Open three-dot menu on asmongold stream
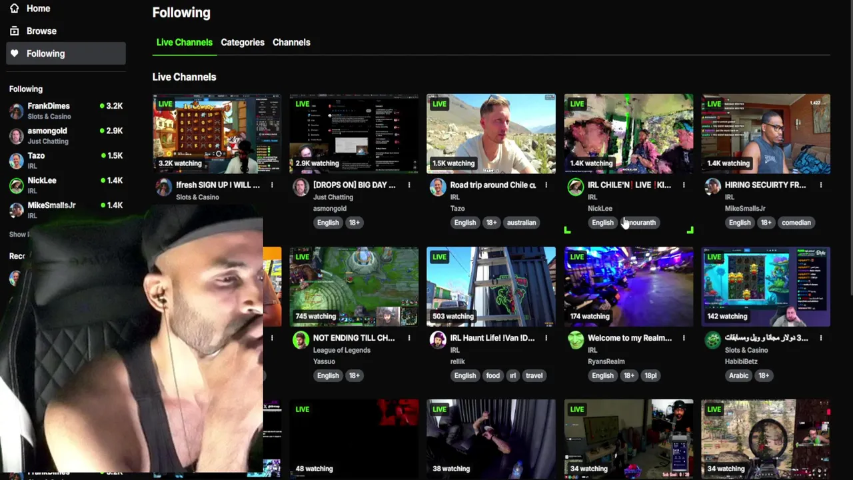 pyautogui.click(x=409, y=185)
